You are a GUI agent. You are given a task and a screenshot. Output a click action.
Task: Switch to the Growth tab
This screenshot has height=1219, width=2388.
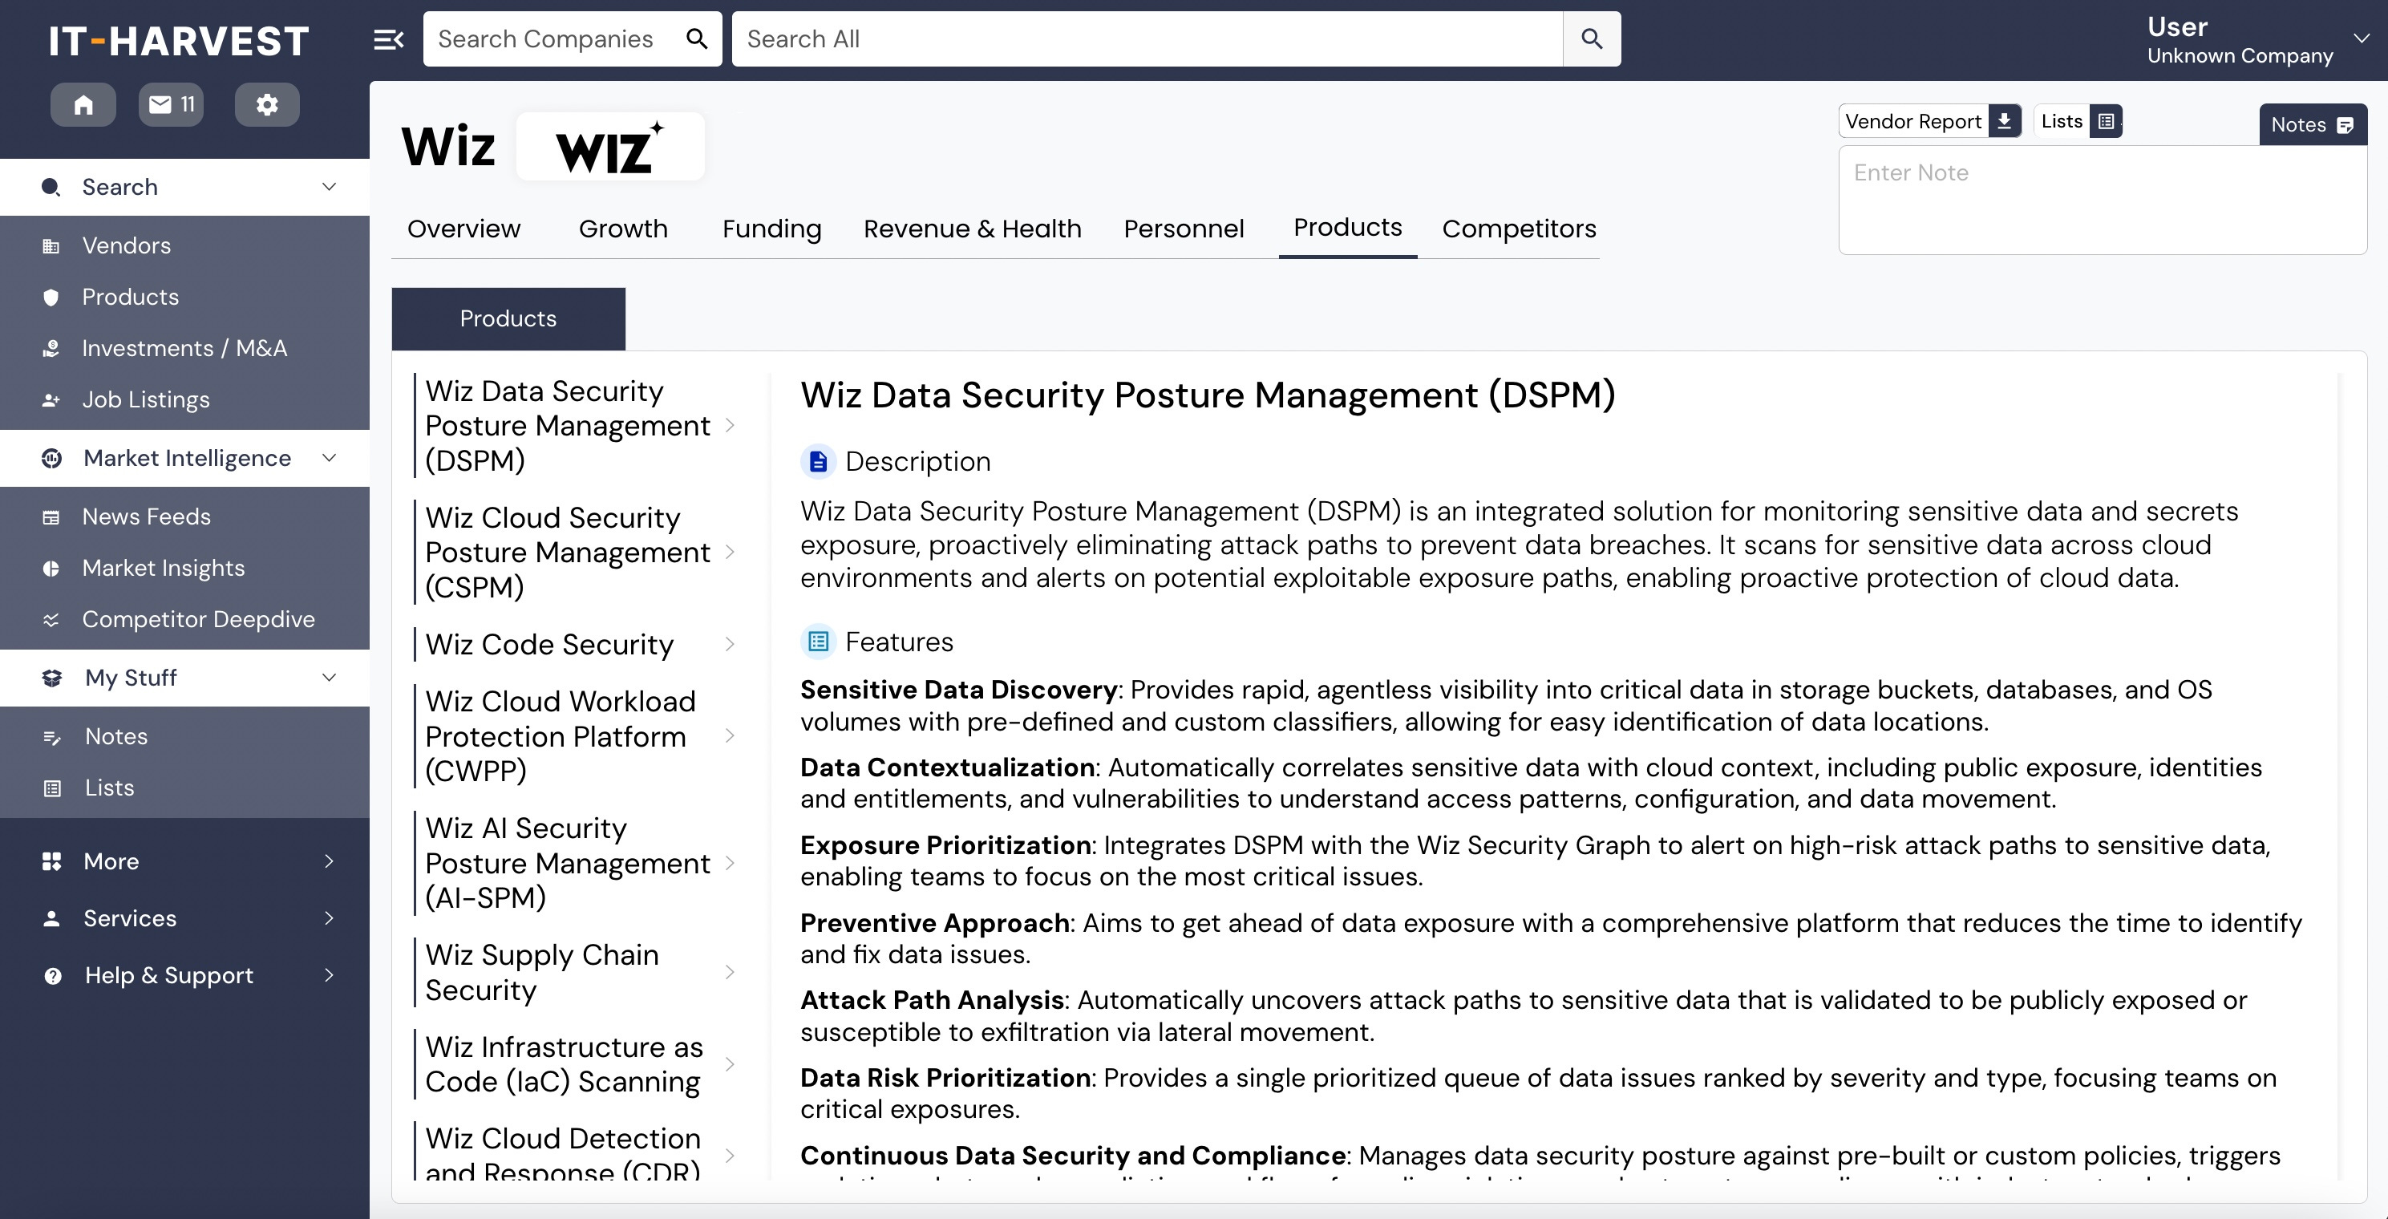click(623, 229)
